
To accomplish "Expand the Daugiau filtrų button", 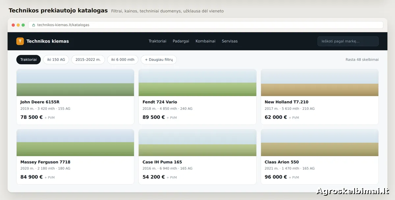I will [x=159, y=60].
